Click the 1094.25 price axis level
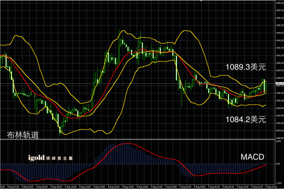The height and width of the screenshot is (189, 284). pyautogui.click(x=280, y=33)
